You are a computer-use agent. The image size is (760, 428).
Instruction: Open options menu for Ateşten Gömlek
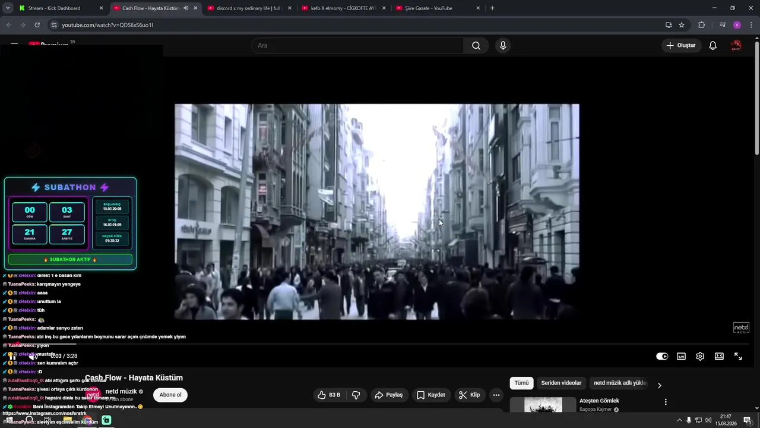[x=666, y=402]
